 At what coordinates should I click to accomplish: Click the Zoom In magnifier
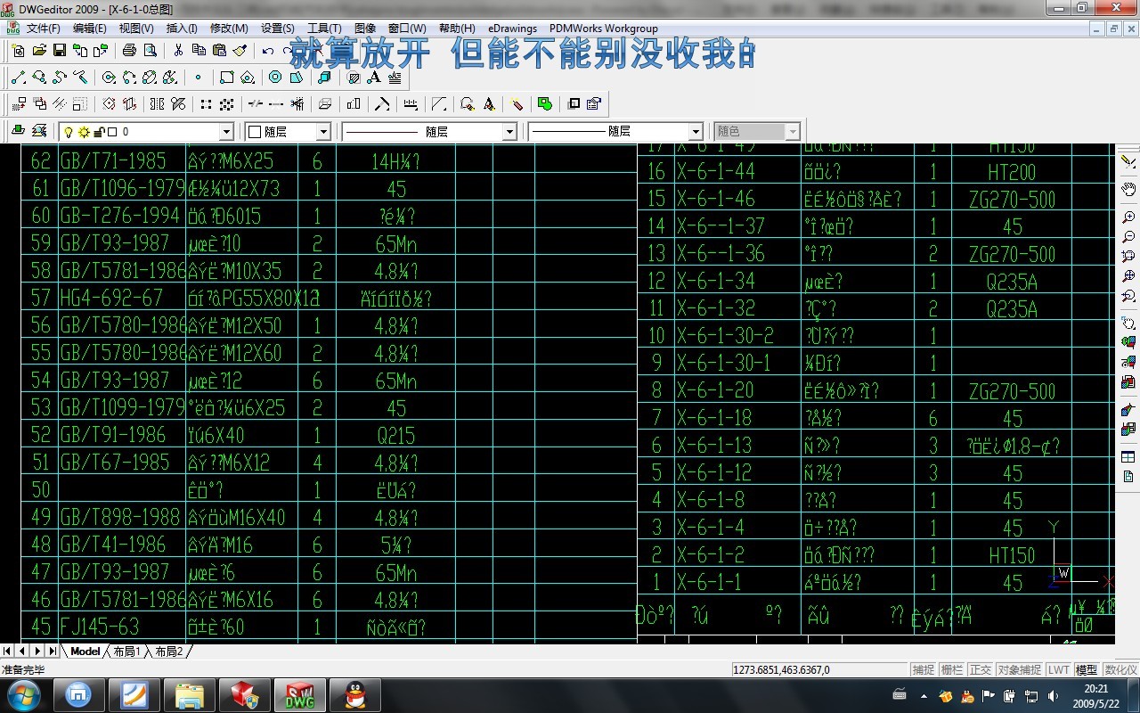tap(1128, 217)
